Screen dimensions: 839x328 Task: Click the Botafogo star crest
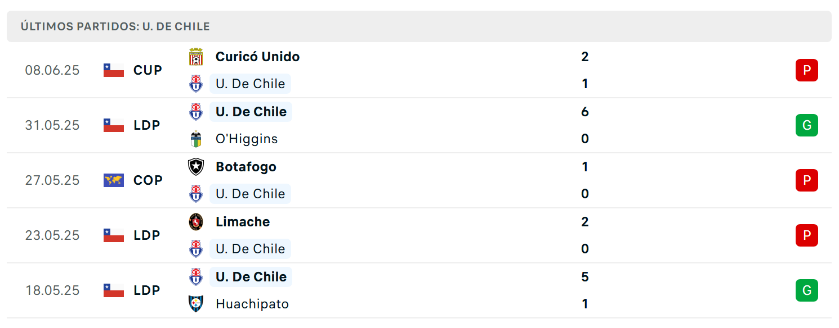(x=196, y=167)
